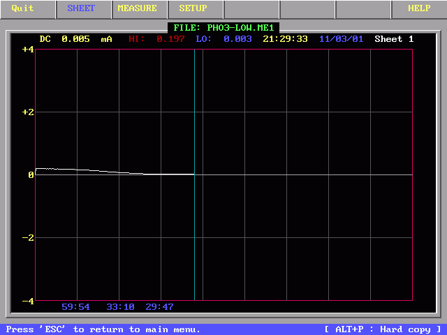Click the DC 0.005 mA reading
447x335 pixels.
75,39
